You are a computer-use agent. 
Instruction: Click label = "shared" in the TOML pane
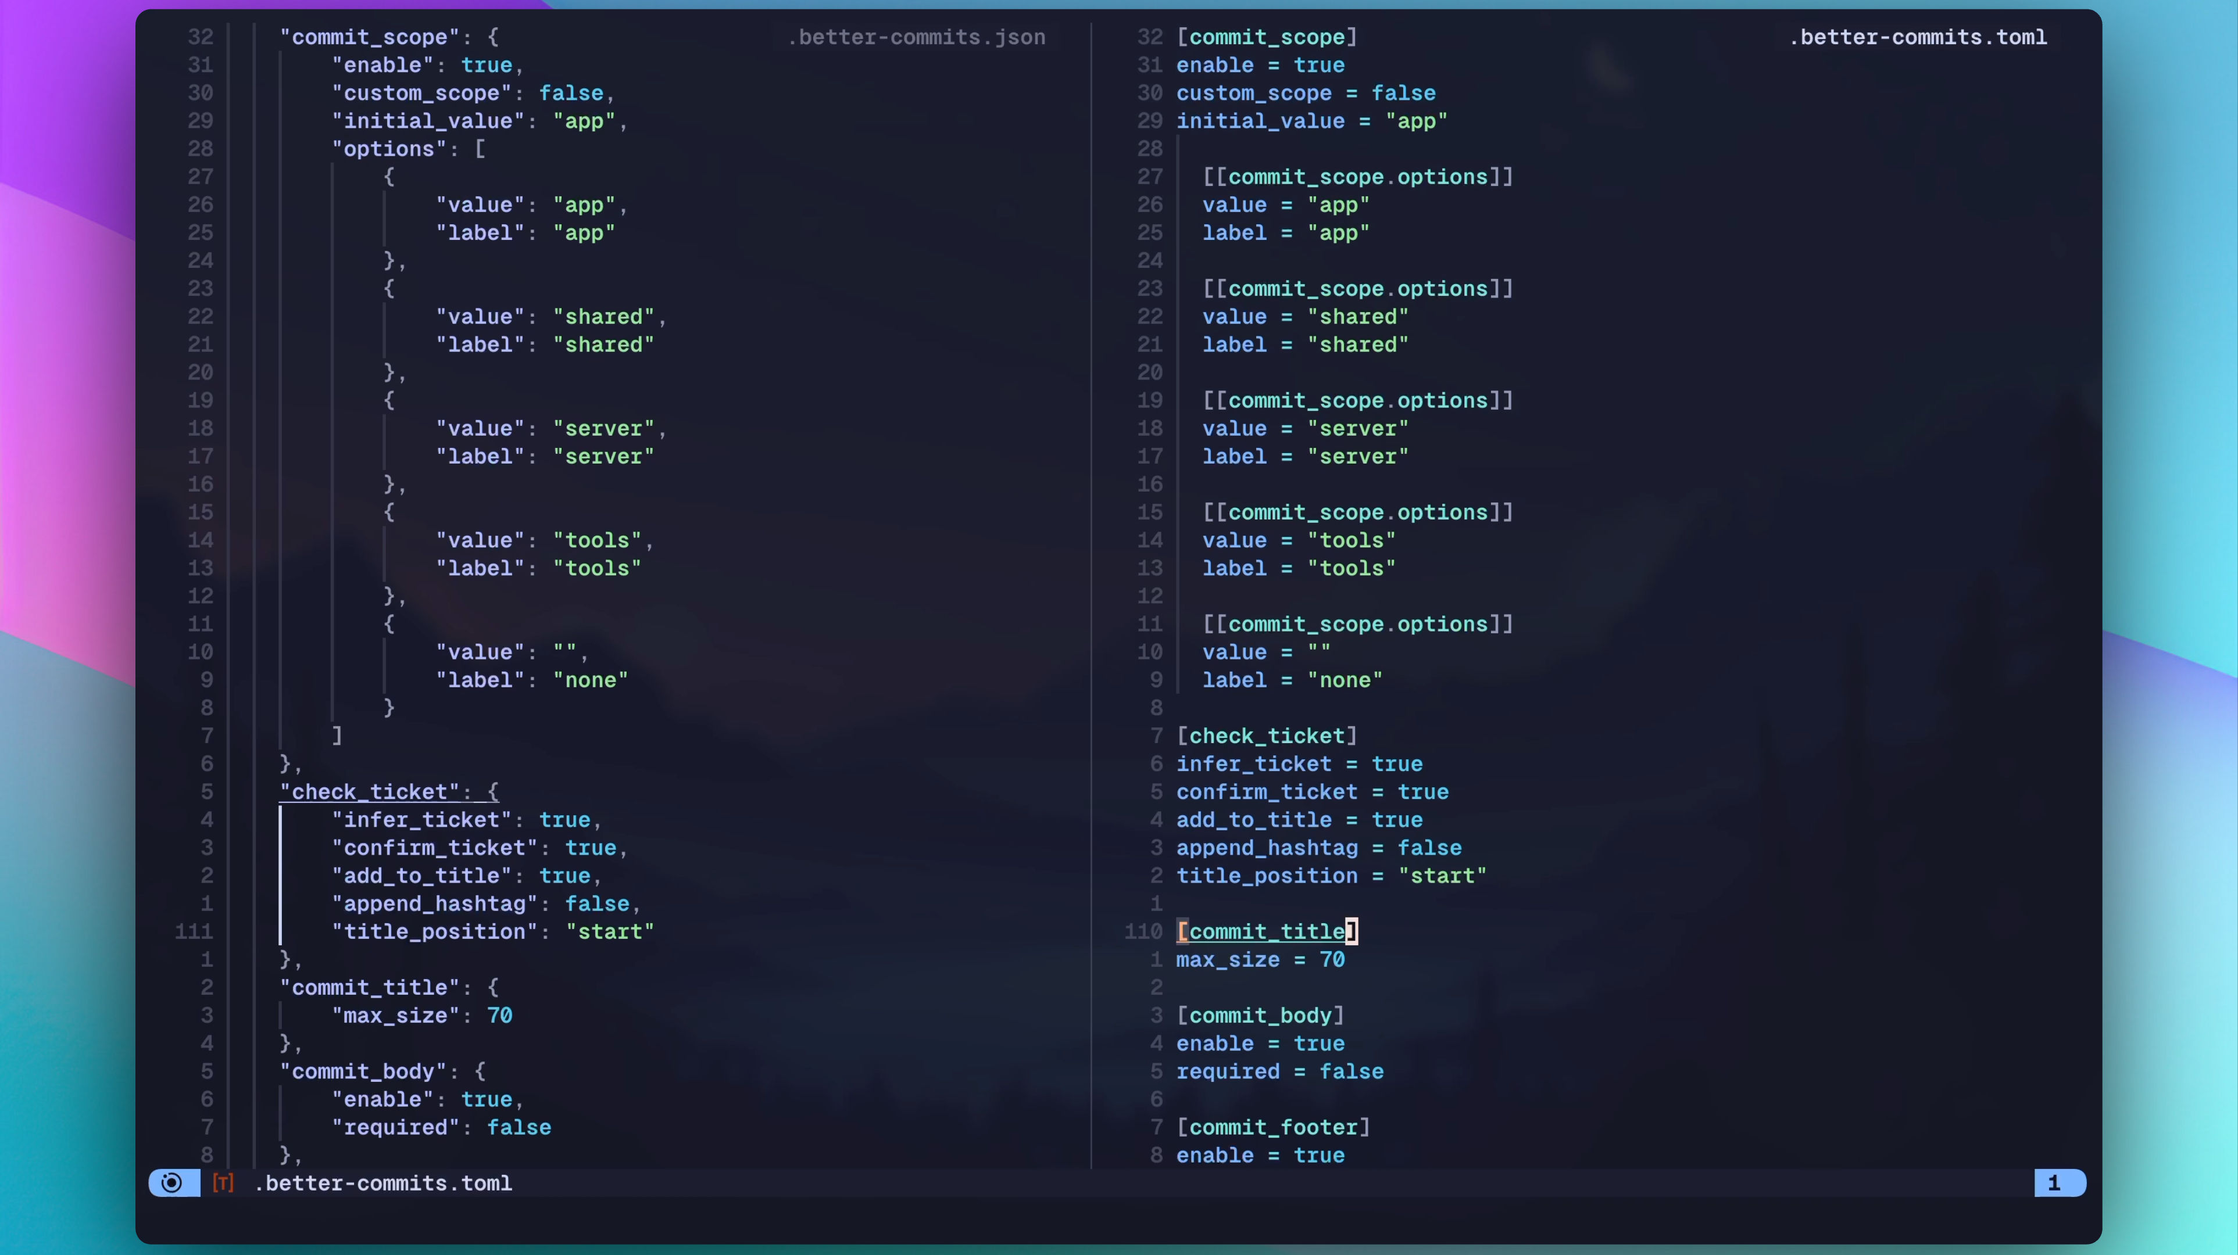[x=1305, y=345]
